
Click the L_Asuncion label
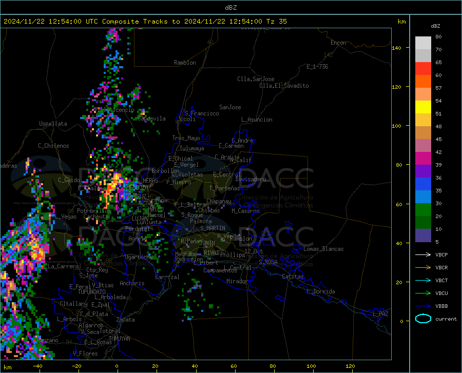click(257, 120)
